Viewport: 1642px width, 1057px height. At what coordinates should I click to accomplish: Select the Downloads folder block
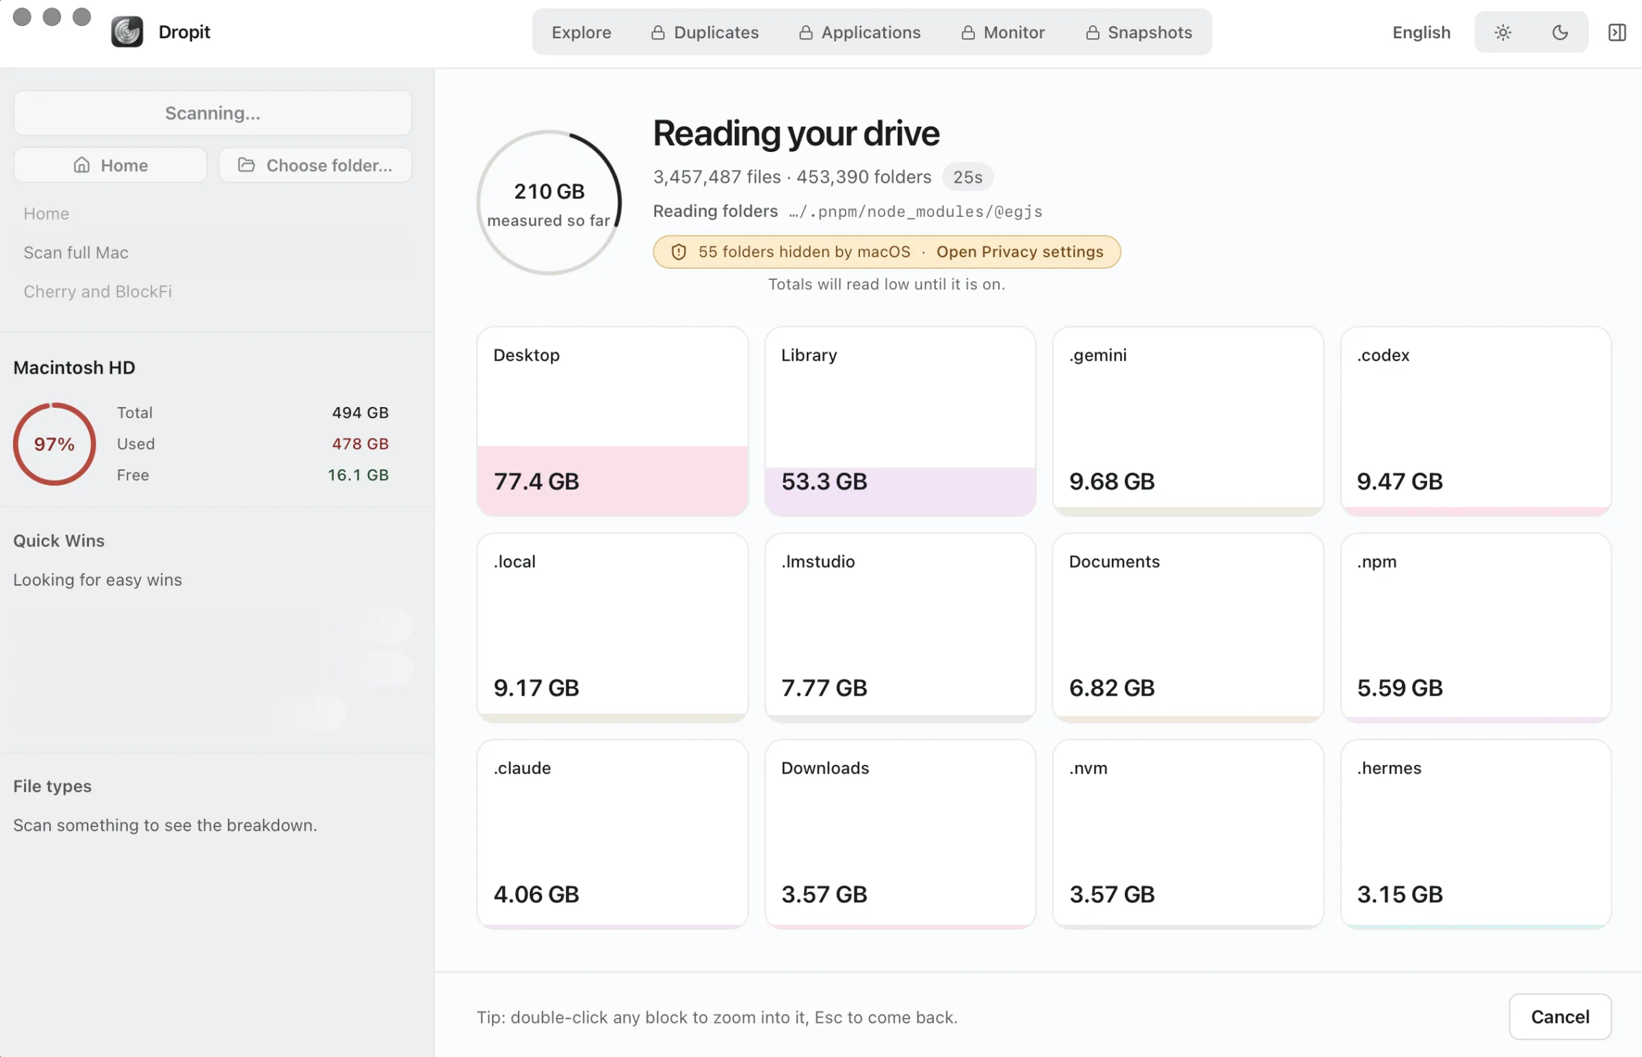click(900, 835)
